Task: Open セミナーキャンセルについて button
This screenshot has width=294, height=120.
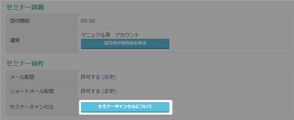Action: 125,106
